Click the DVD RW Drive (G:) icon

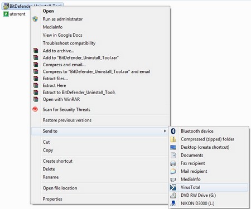coord(173,195)
